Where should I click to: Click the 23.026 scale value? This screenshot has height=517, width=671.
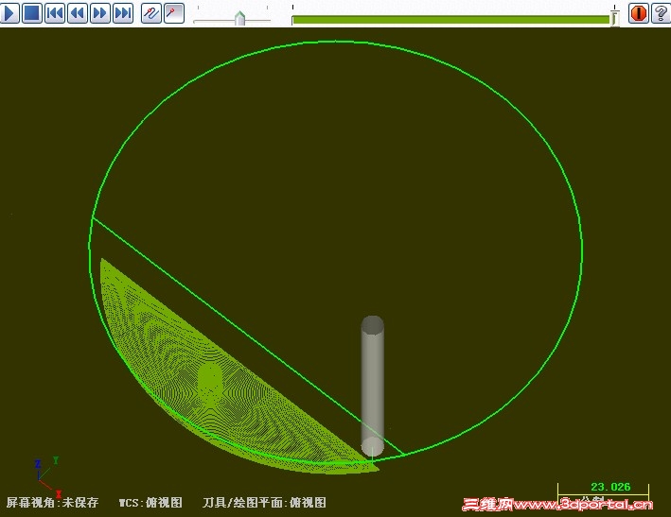610,487
